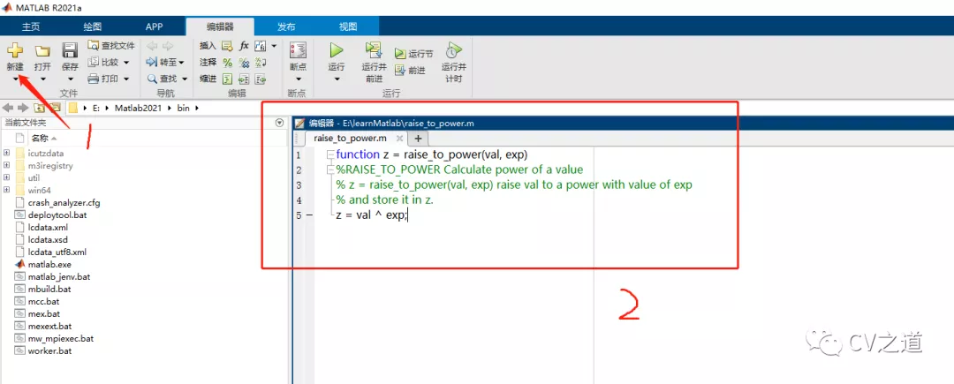954x384 pixels.
Task: Switch to the 主页 ribbon tab
Action: (x=31, y=26)
